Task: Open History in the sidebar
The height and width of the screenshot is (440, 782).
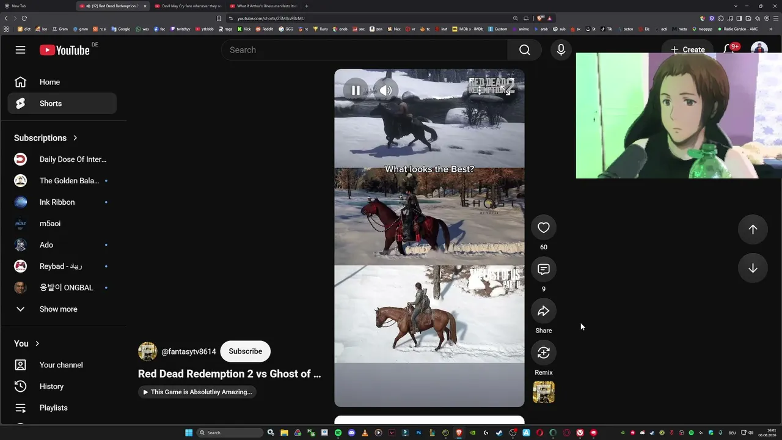Action: (62, 386)
